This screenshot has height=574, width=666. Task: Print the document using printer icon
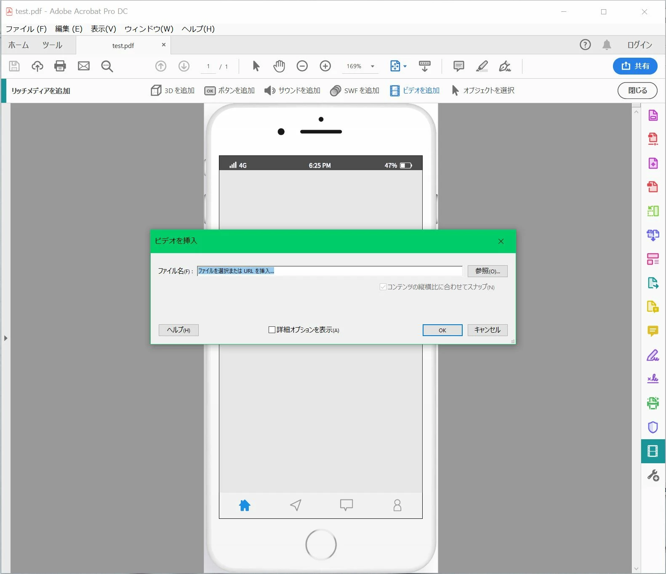[60, 66]
